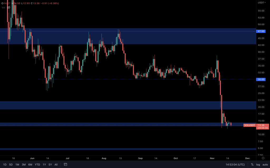Click the SOLUSDT current price label
The height and width of the screenshot is (168, 270).
[249, 125]
